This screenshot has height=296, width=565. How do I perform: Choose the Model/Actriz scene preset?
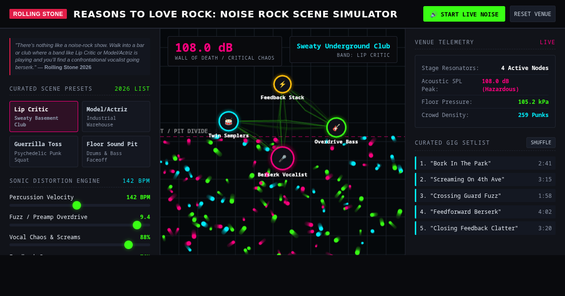click(116, 117)
